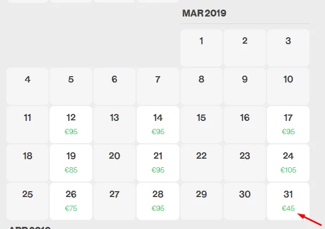Click March 12 date cell
Screen dimensions: 325x229
point(71,124)
